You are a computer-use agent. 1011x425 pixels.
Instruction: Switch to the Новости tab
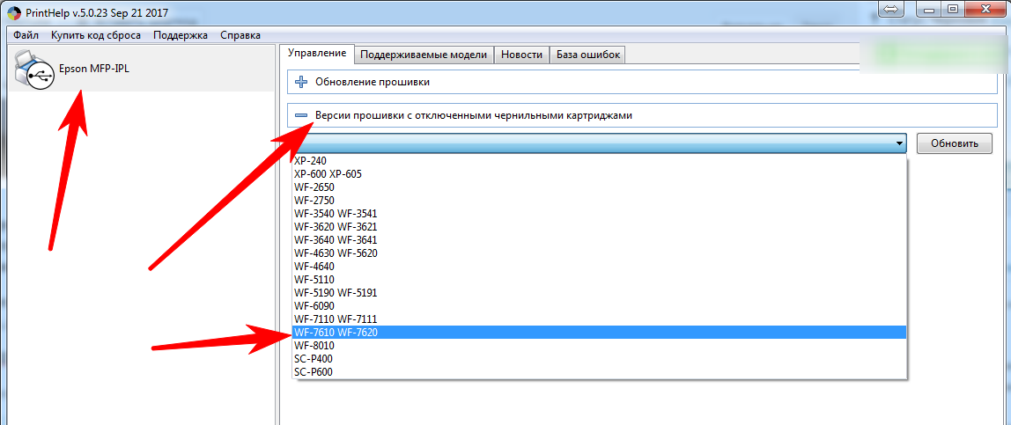pyautogui.click(x=521, y=55)
